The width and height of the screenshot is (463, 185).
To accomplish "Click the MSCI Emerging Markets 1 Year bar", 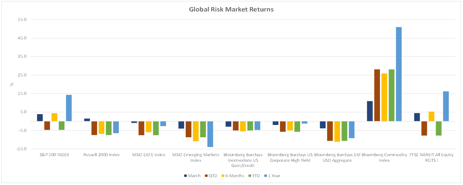I will tap(210, 134).
